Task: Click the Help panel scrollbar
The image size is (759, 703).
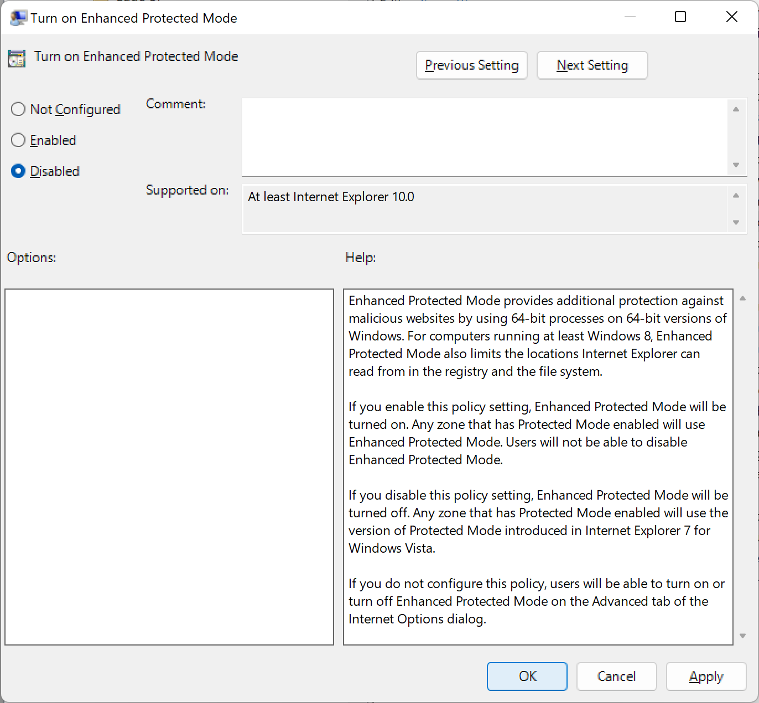Action: (x=741, y=467)
